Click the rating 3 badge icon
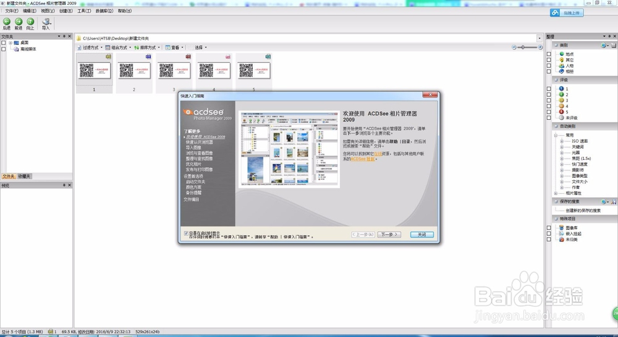Image resolution: width=618 pixels, height=337 pixels. click(562, 101)
